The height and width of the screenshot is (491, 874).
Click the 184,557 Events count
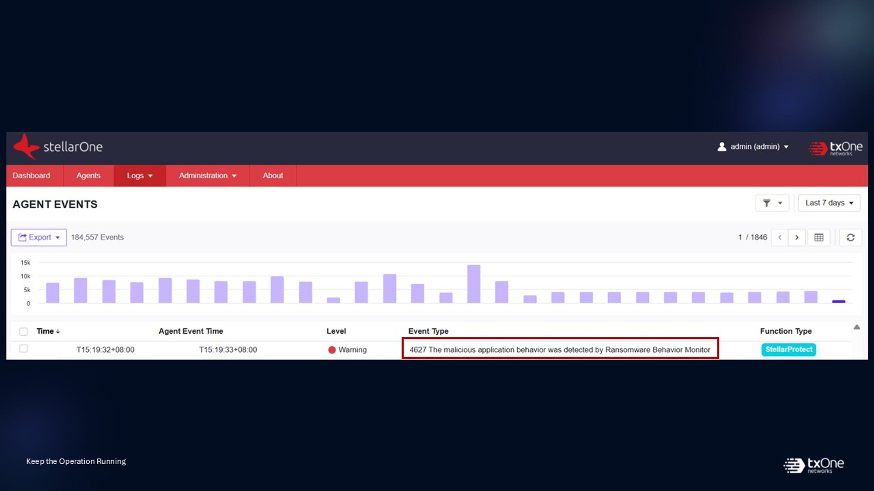point(97,237)
